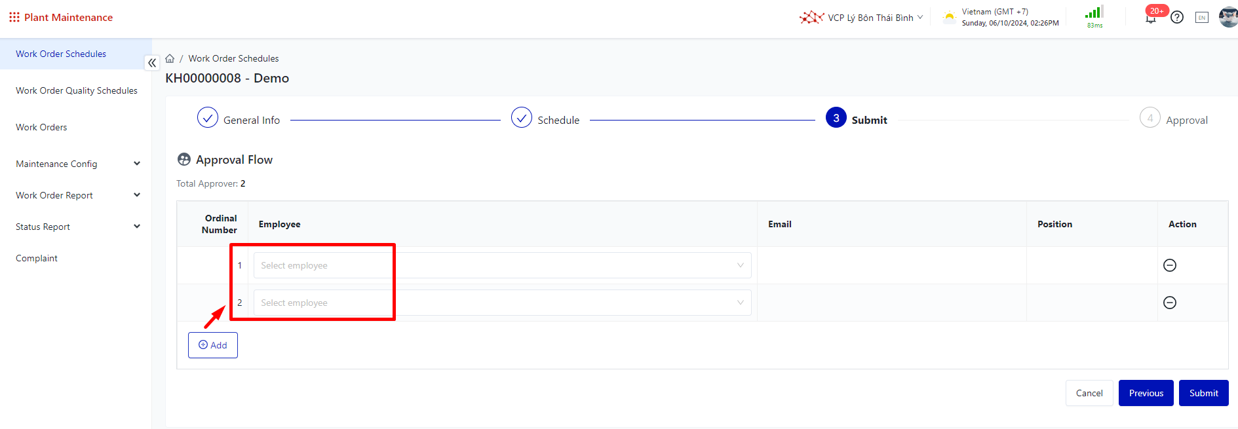
Task: Expand Status Report menu
Action: (77, 227)
